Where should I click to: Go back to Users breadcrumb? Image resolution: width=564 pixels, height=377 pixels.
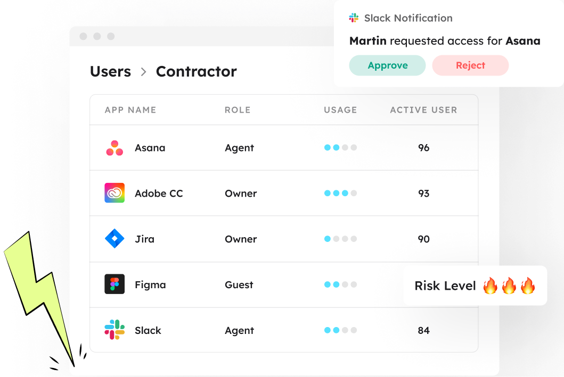(110, 71)
